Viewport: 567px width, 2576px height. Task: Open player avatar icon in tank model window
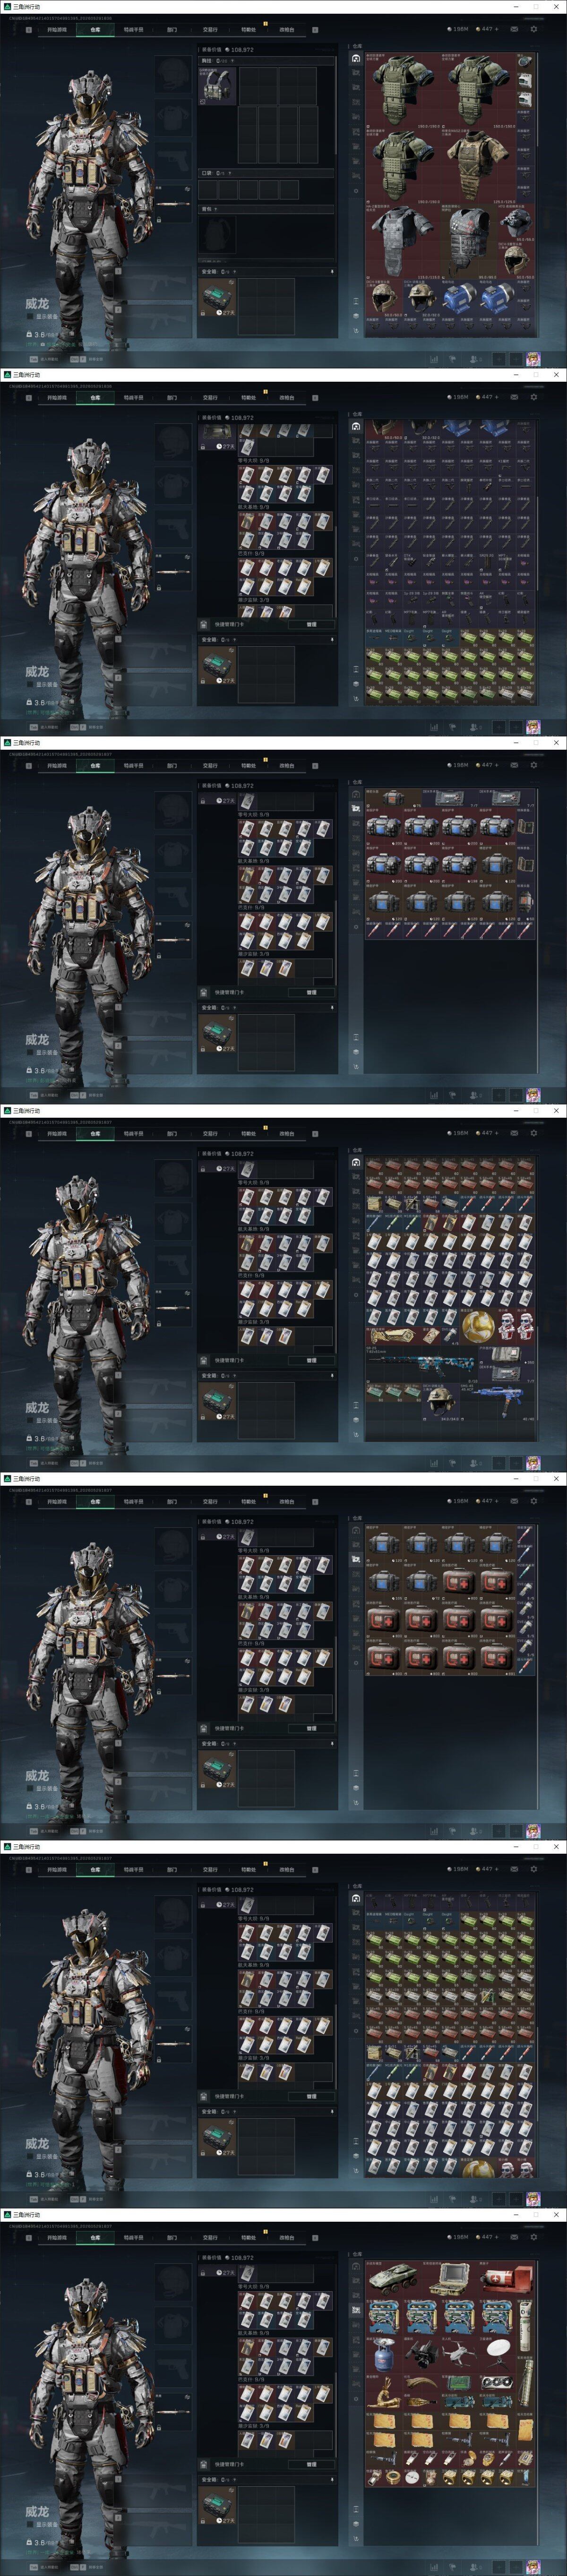pos(533,2568)
